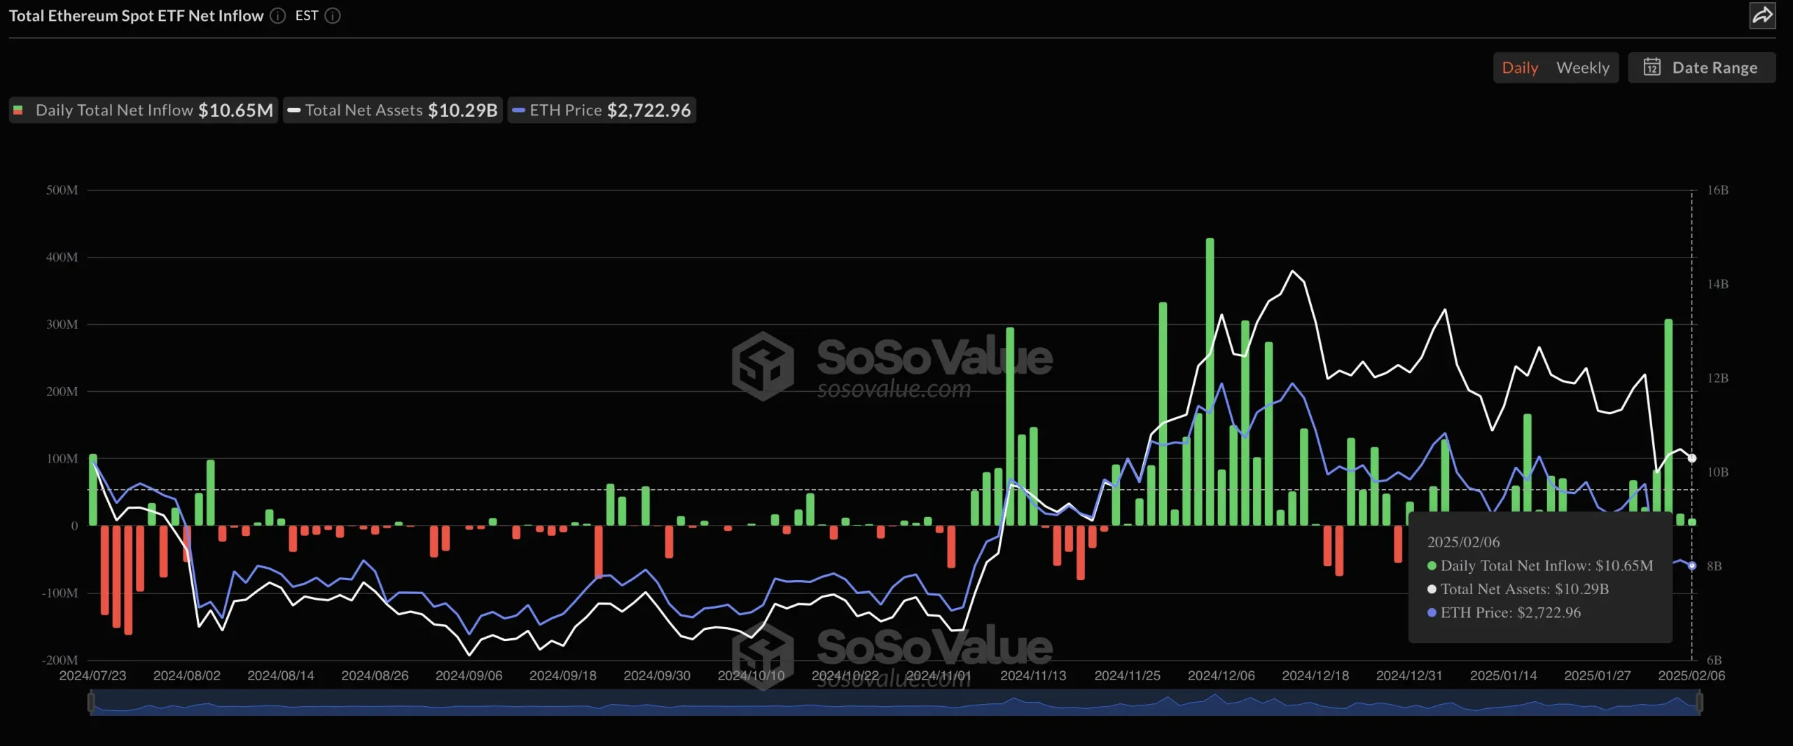Toggle ETH Price line
The image size is (1793, 746).
602,110
